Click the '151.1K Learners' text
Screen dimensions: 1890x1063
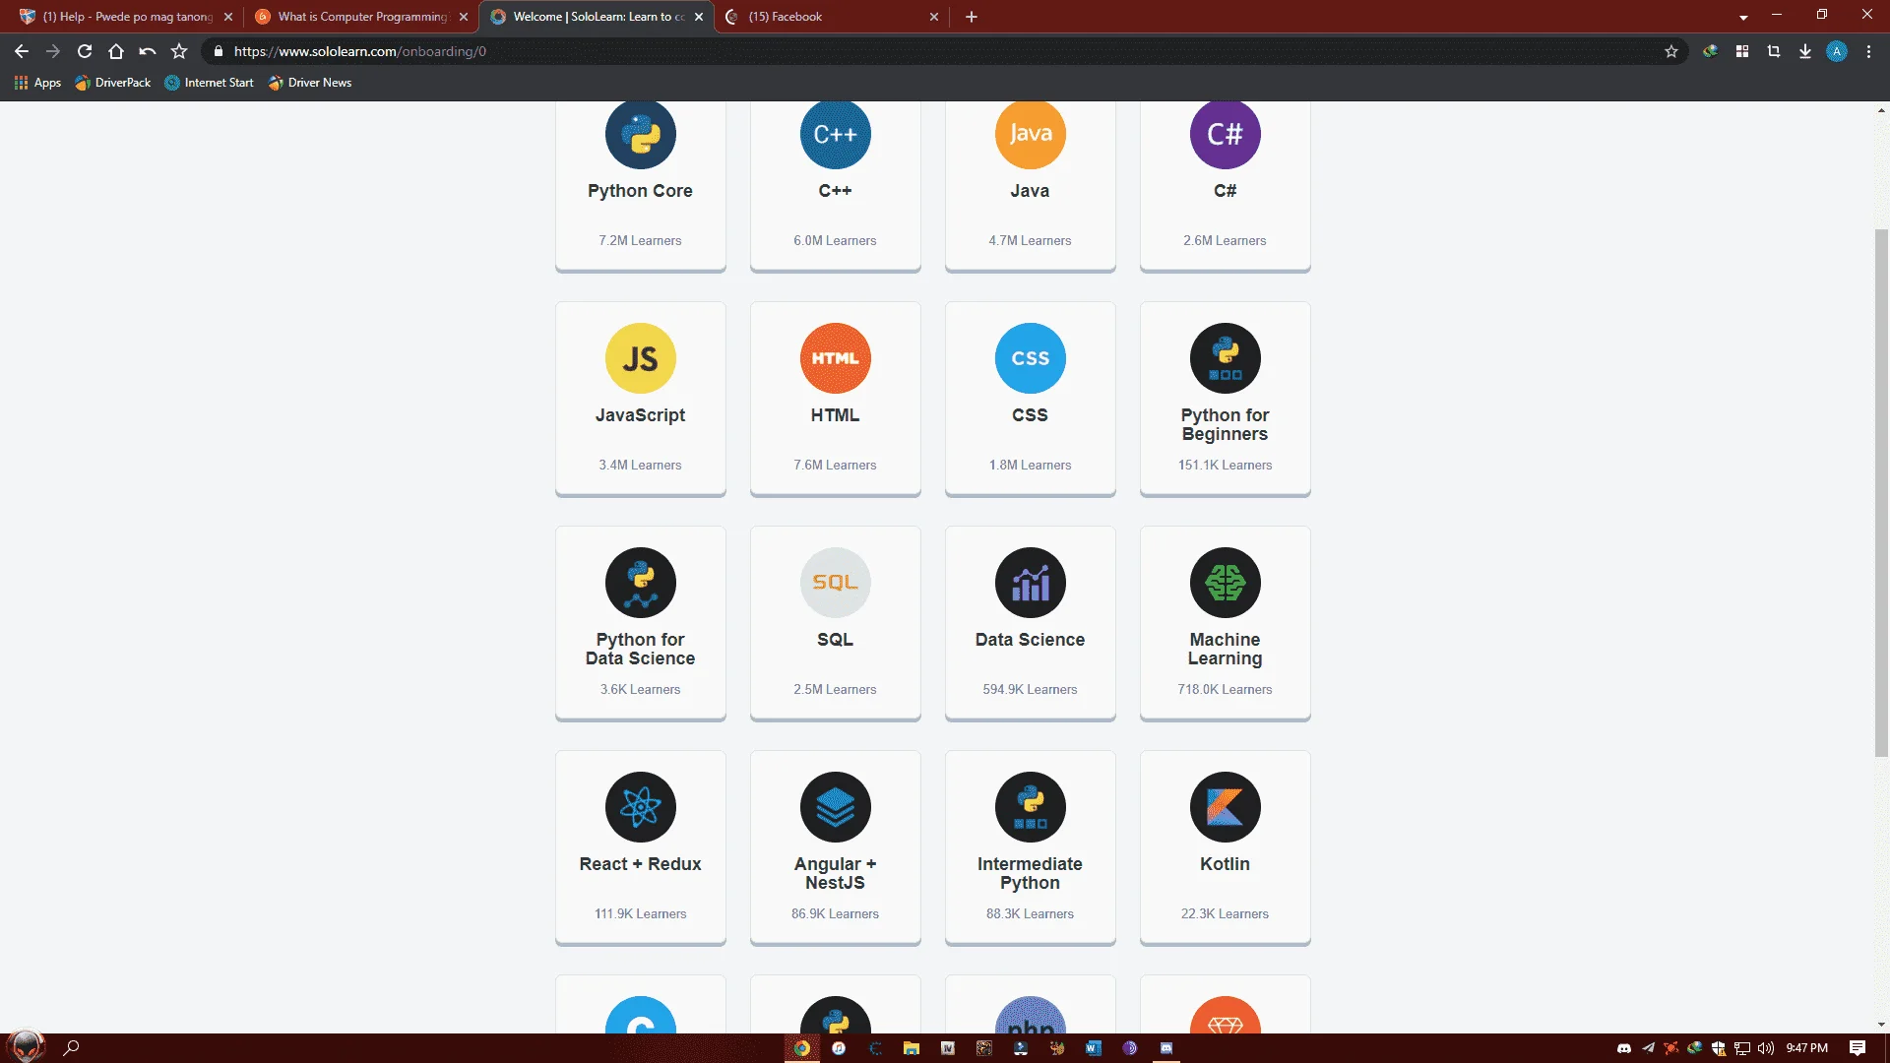coord(1225,465)
